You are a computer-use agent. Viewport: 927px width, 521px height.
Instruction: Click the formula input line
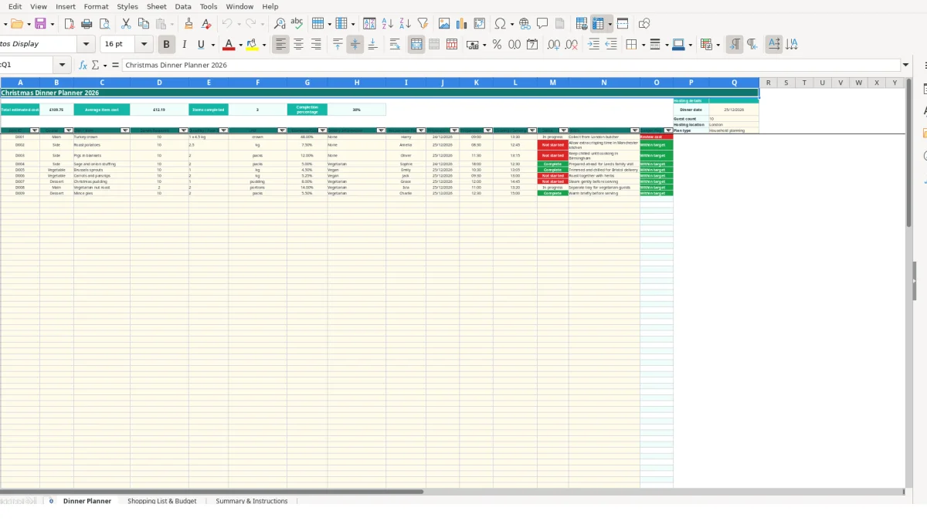pyautogui.click(x=511, y=66)
